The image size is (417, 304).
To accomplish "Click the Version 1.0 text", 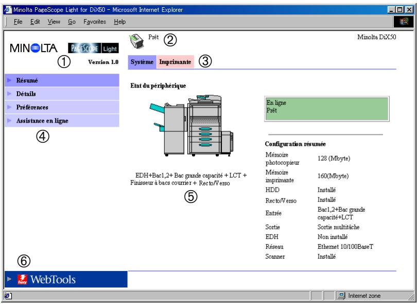I will [x=103, y=62].
